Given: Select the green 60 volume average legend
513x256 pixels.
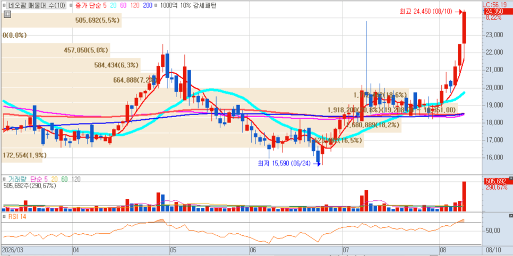Looking at the screenshot, I should (65, 179).
